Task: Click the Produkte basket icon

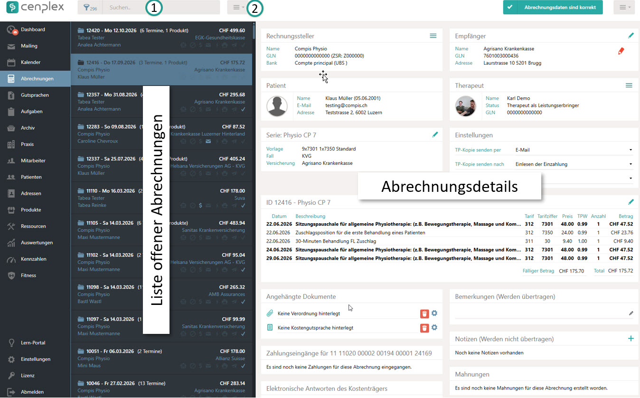Action: (11, 210)
